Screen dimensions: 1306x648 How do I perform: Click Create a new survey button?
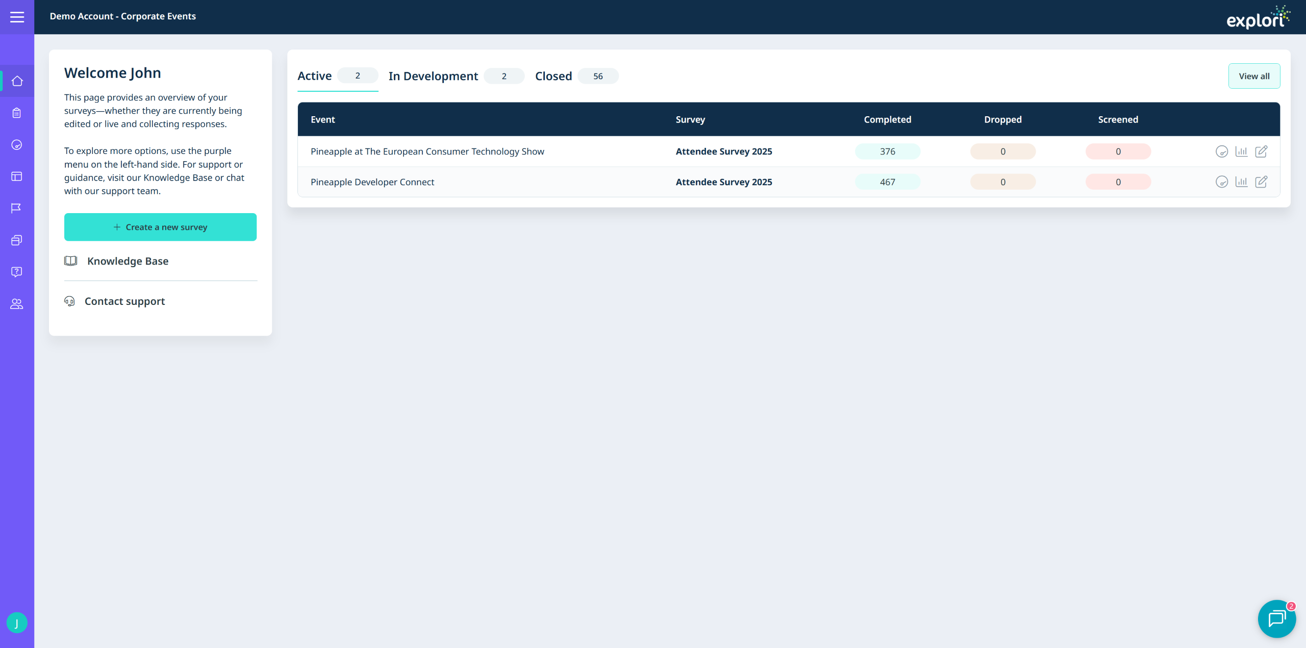[x=160, y=227]
